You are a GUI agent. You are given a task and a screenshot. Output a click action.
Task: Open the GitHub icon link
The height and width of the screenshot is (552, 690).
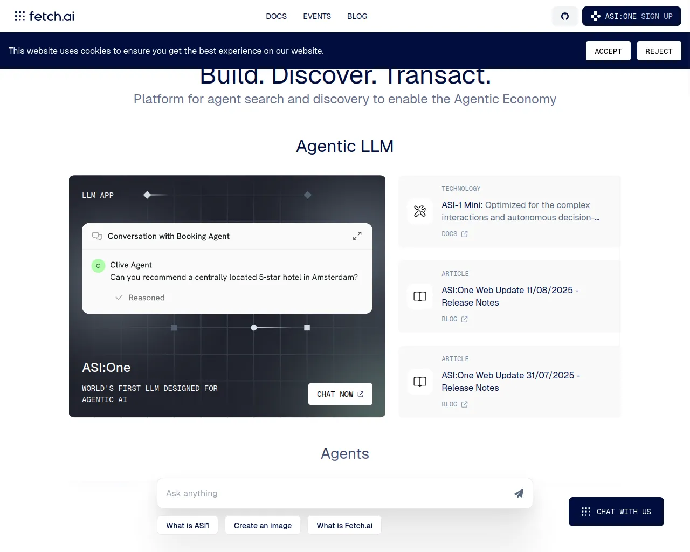point(565,16)
